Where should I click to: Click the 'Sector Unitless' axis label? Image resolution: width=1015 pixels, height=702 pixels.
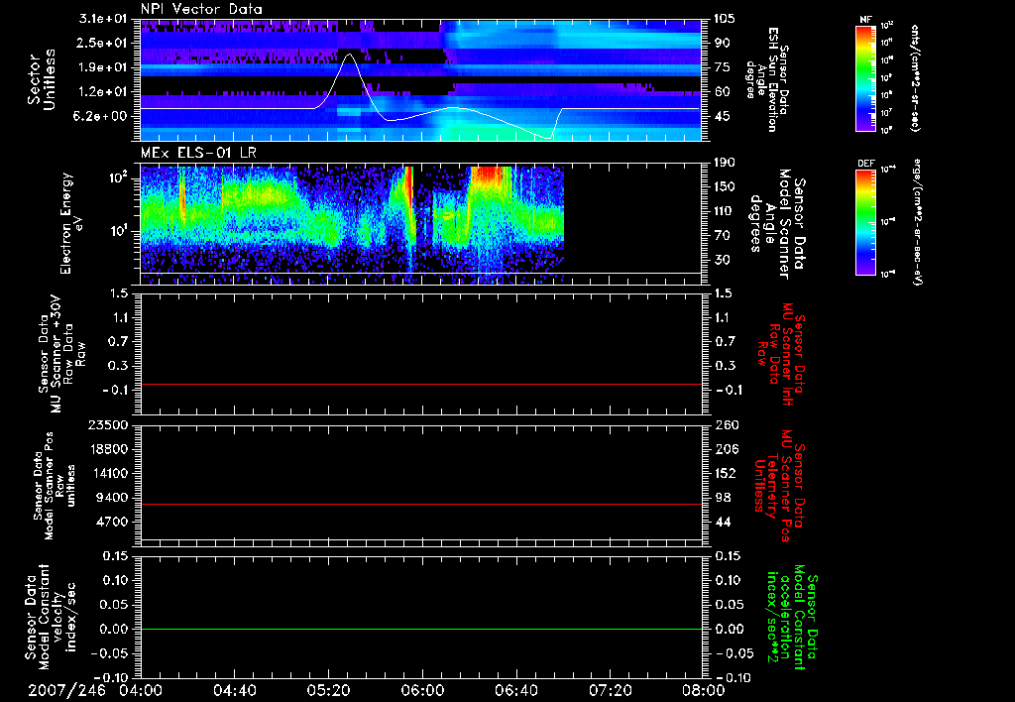40,77
